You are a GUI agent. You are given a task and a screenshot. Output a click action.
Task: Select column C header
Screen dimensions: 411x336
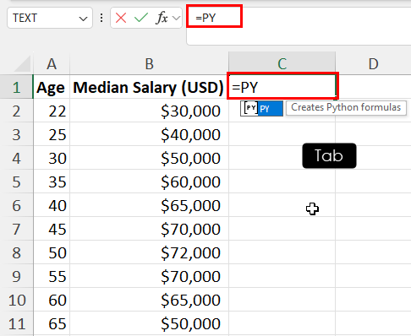pyautogui.click(x=282, y=63)
